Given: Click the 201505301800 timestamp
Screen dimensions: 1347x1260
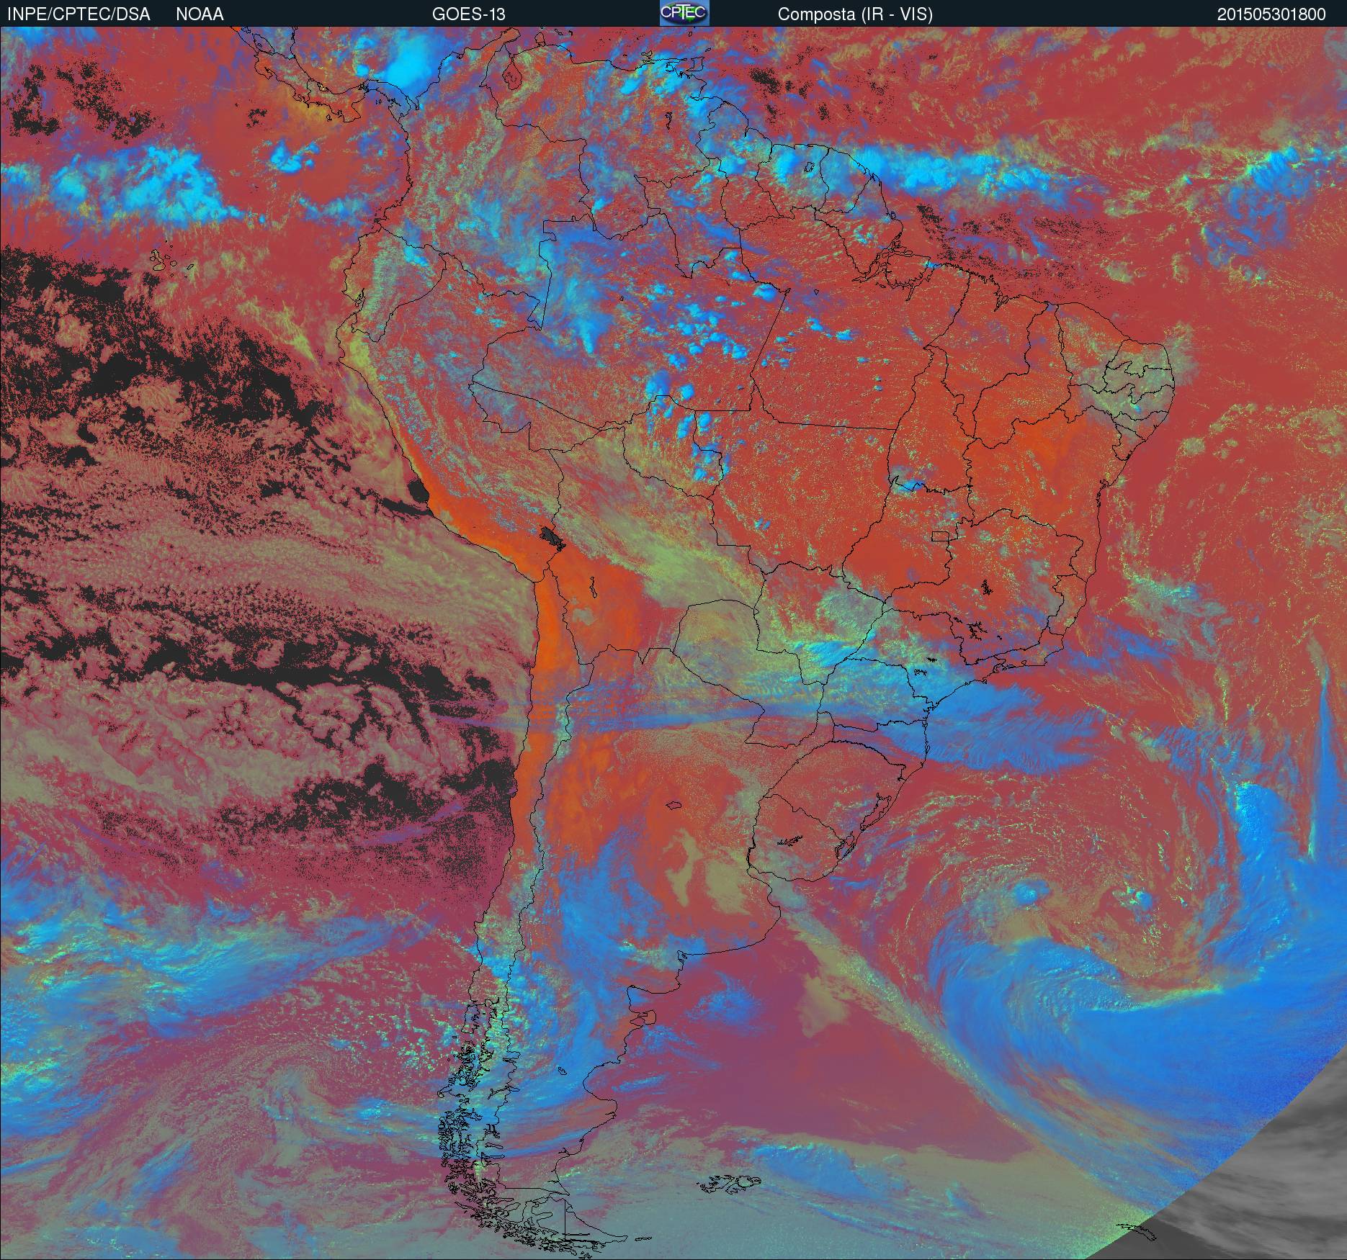Looking at the screenshot, I should pos(1271,14).
